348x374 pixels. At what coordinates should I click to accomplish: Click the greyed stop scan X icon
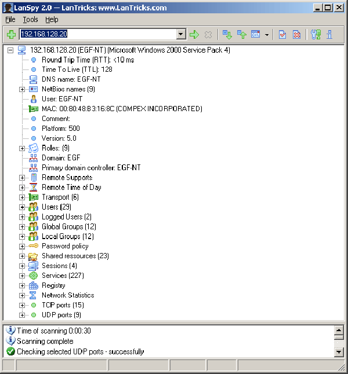pyautogui.click(x=208, y=35)
